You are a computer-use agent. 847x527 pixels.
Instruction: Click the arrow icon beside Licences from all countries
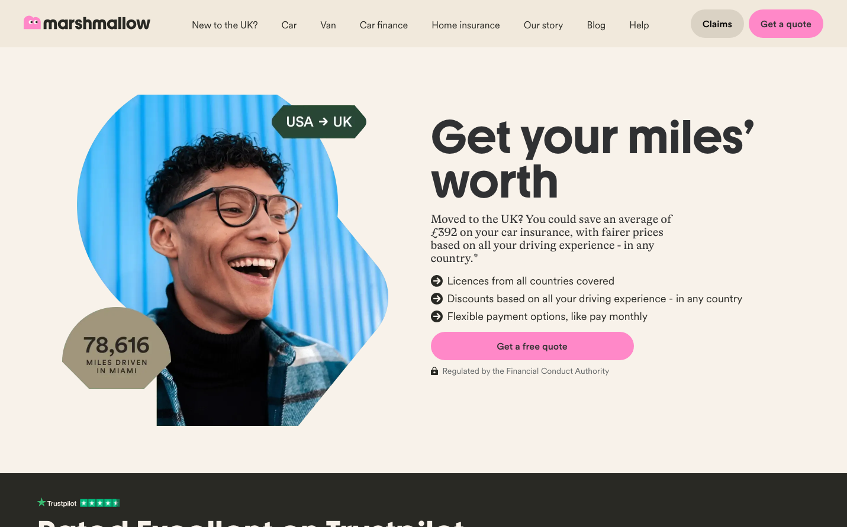pos(437,281)
